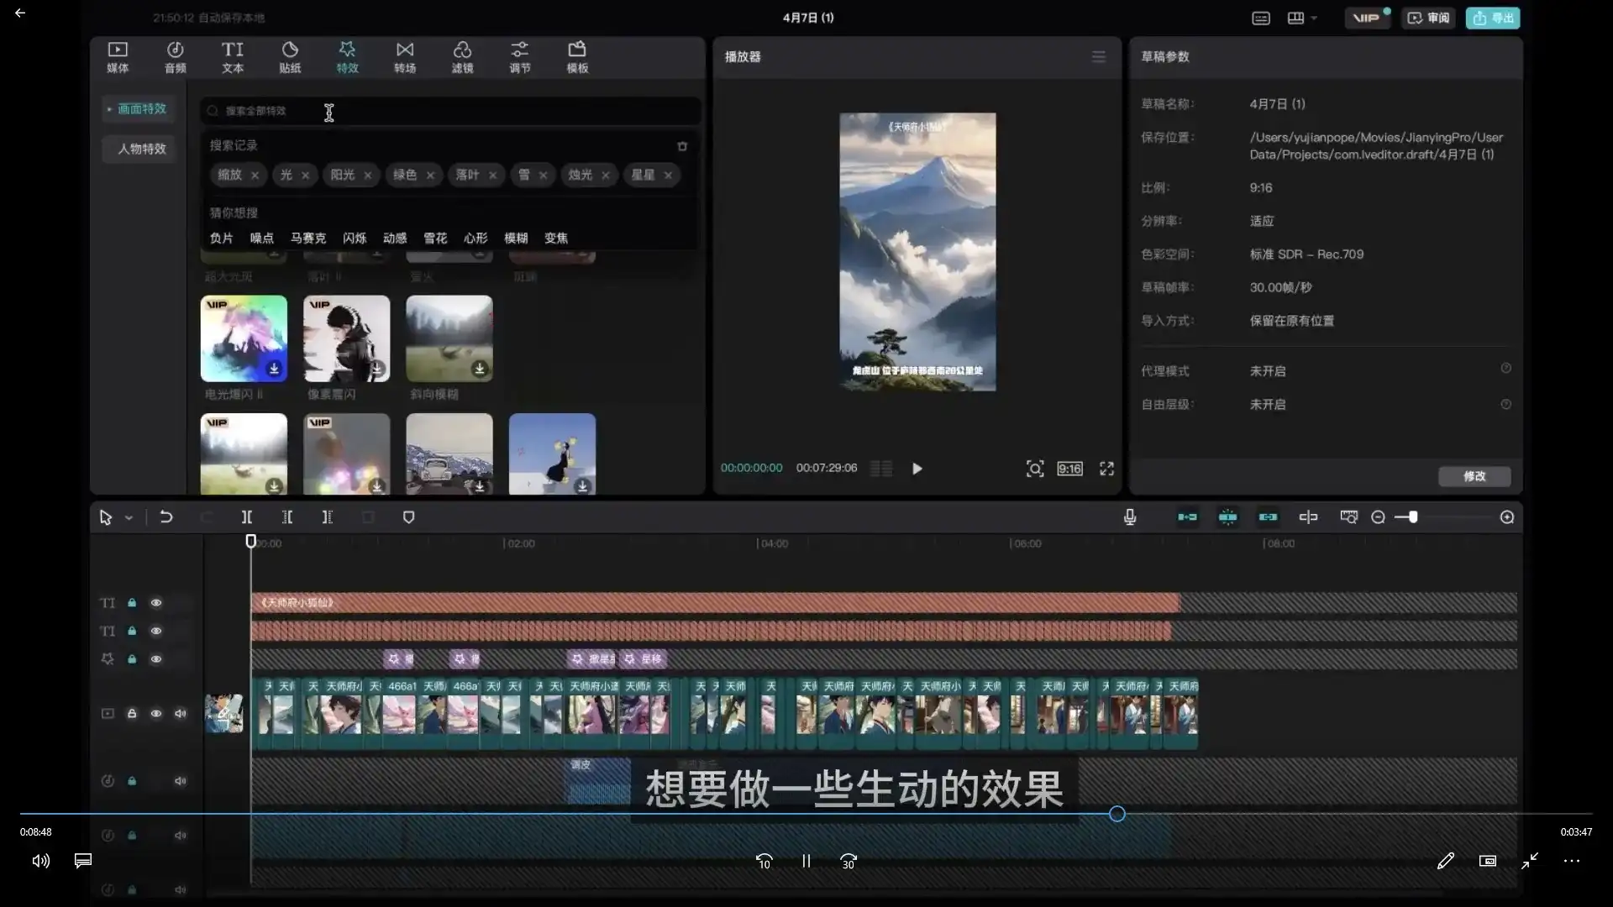Select the 斜向模糊 effect thumbnail
Image resolution: width=1613 pixels, height=907 pixels.
tap(449, 338)
